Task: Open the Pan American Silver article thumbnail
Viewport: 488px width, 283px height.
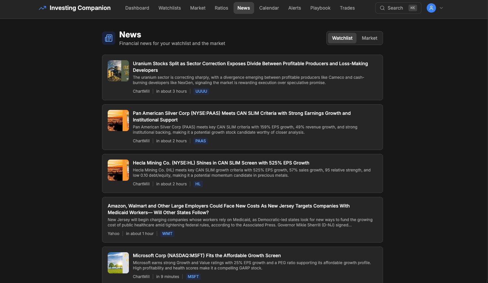Action: coord(118,120)
